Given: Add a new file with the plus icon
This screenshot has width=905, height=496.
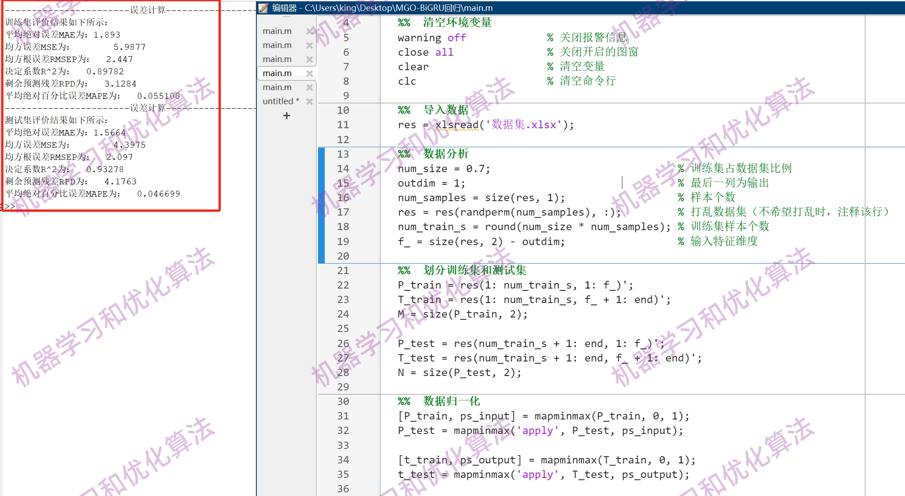Looking at the screenshot, I should [286, 116].
